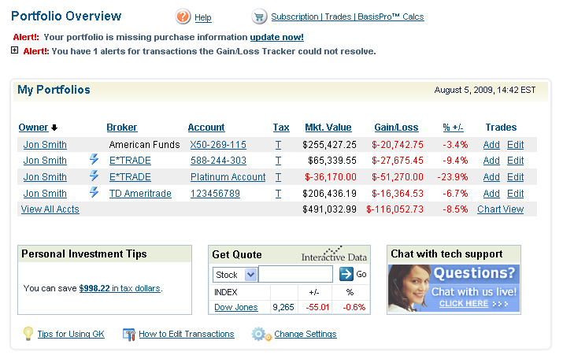The image size is (563, 359).
Task: Click the Go text beside the arrow
Action: (361, 274)
